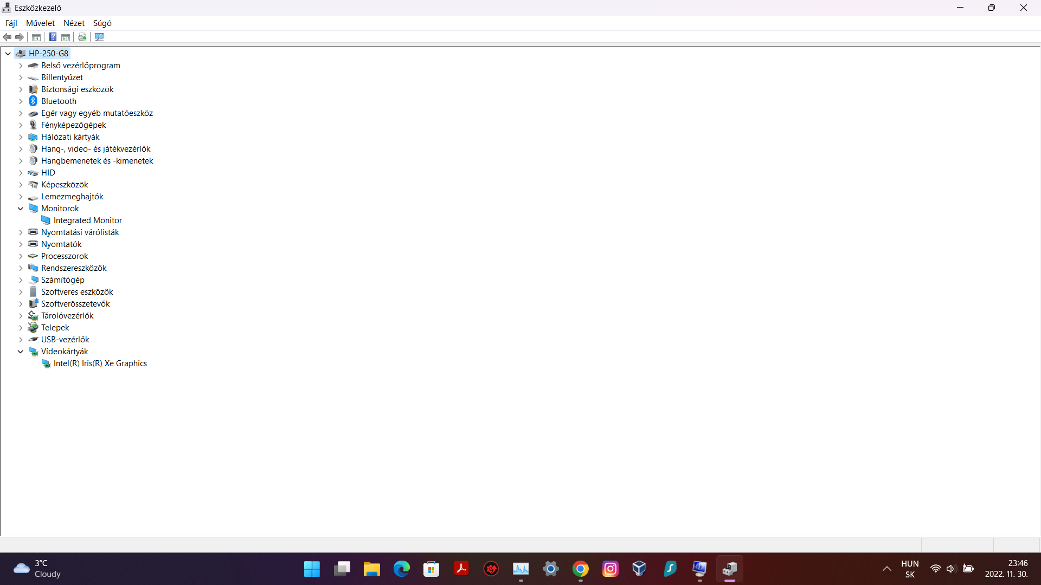Click the Bluetooth category icon

click(x=33, y=101)
